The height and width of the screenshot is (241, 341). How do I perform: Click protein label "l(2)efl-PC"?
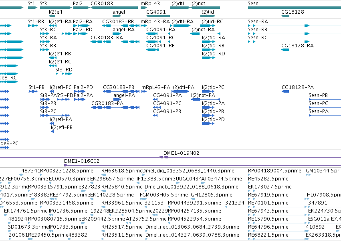(61, 87)
